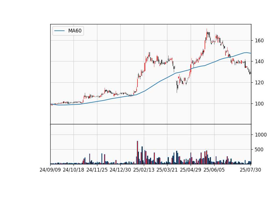Select the 24/11/25 date label
Screen dimensions: 279x200
point(97,170)
